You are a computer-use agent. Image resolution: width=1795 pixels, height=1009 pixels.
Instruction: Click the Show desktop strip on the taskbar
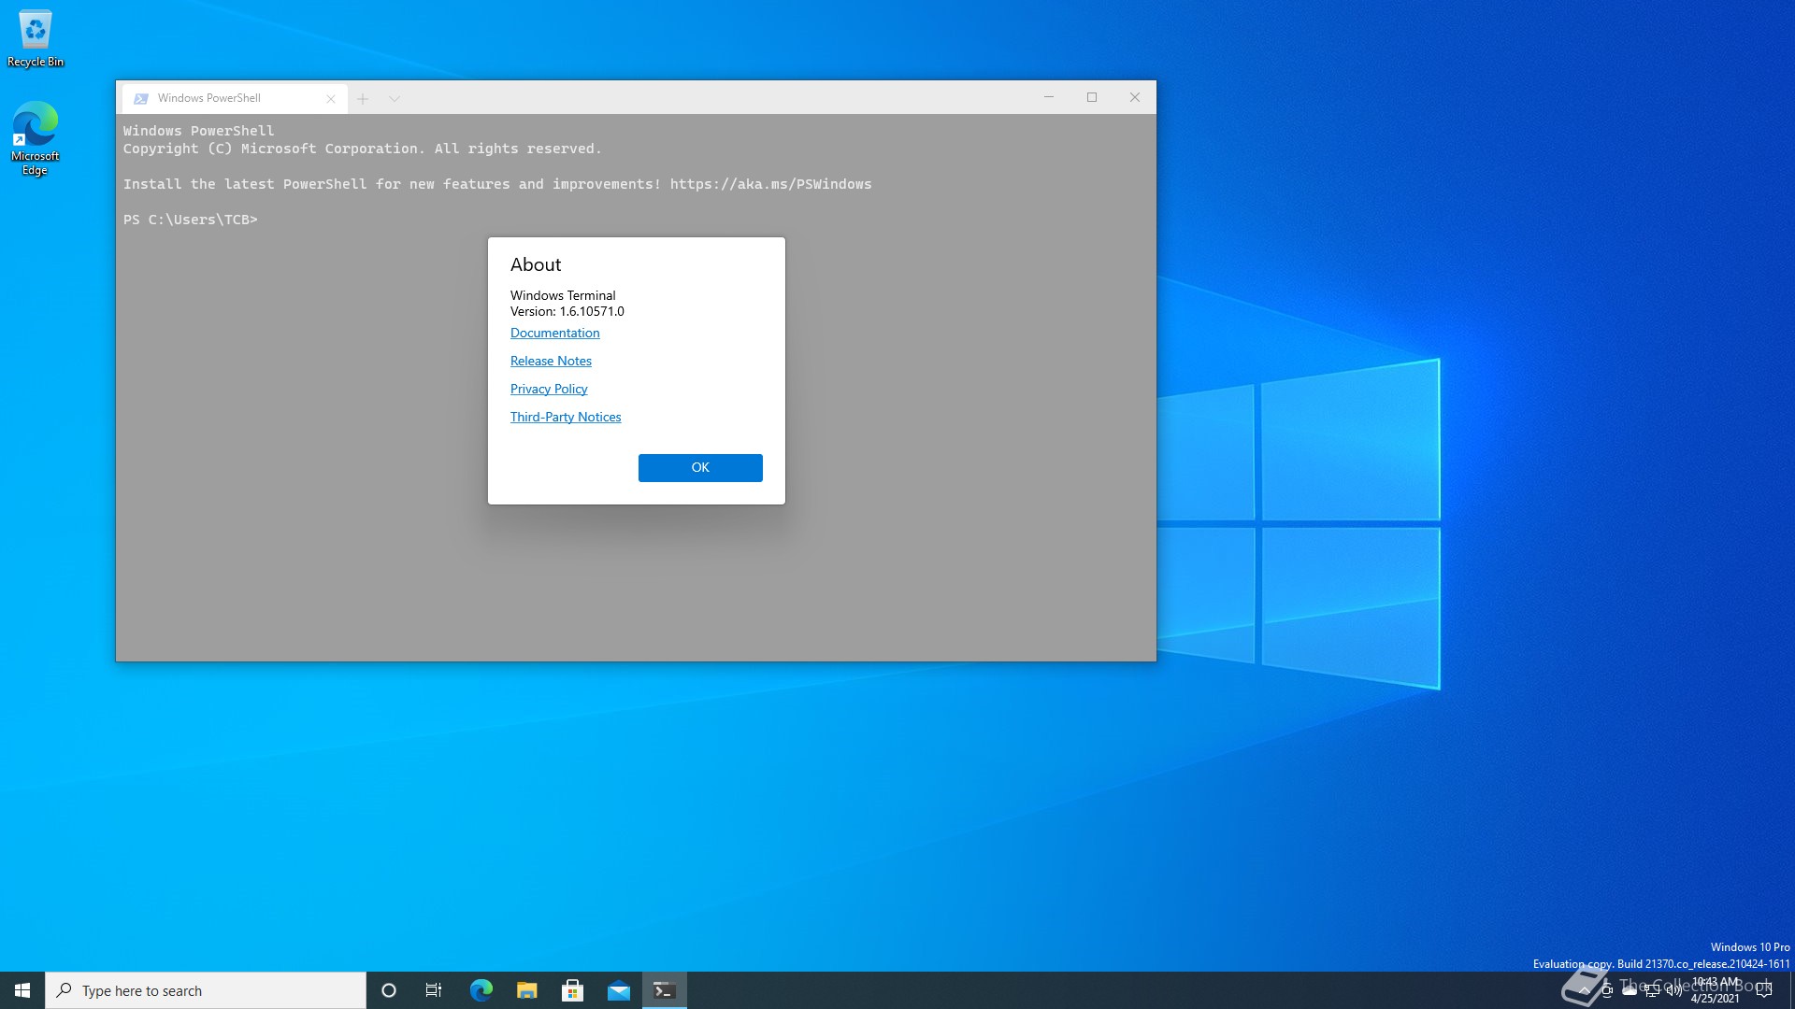[1791, 990]
